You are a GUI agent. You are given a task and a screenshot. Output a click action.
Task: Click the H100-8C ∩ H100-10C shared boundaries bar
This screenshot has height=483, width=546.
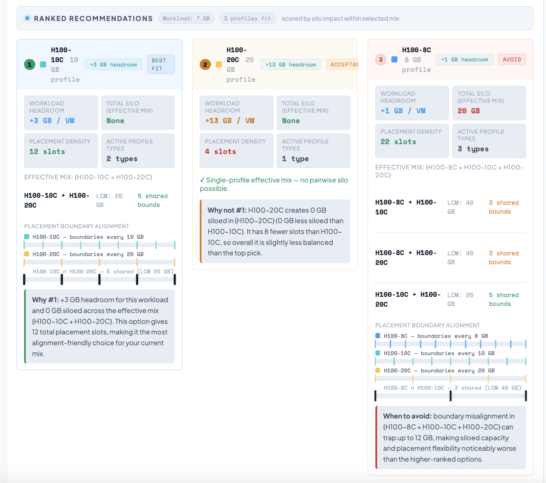click(x=450, y=396)
